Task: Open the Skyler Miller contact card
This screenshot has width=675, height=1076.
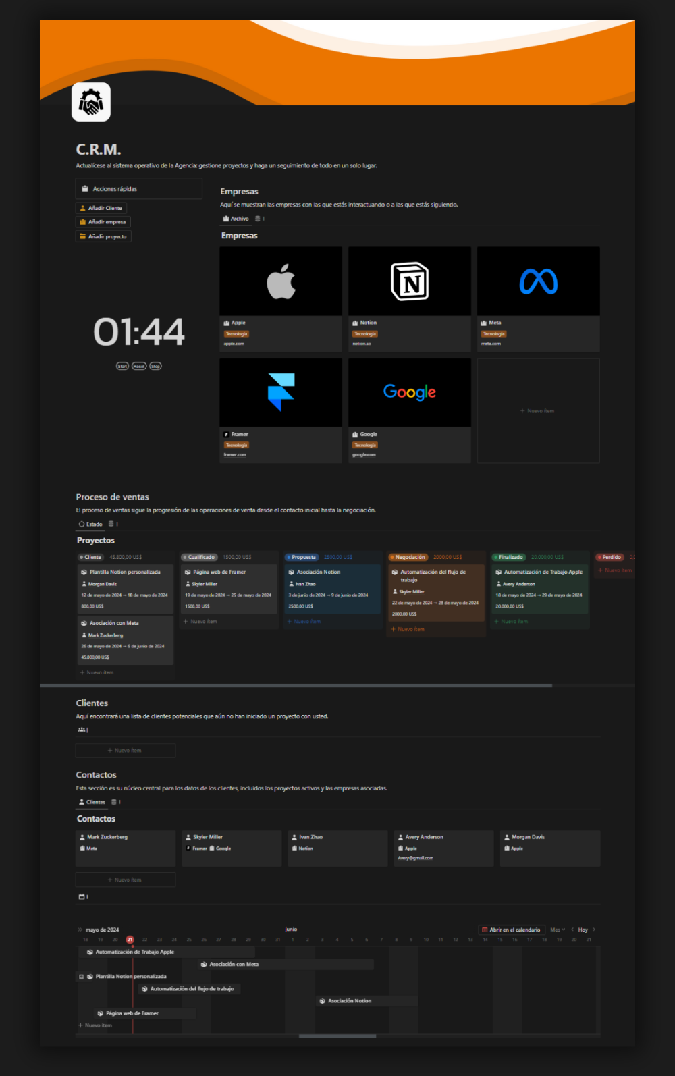Action: pyautogui.click(x=232, y=849)
